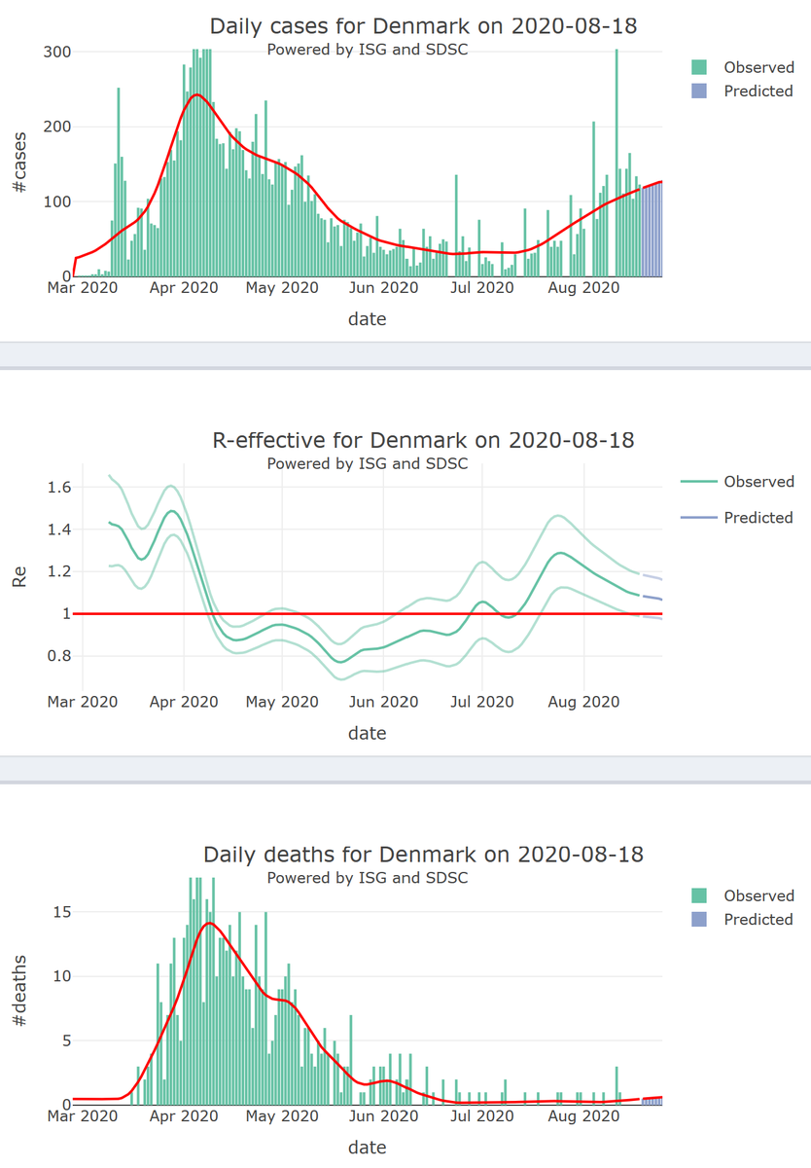Click 'Jul 2020' tick on Daily deaths chart
The width and height of the screenshot is (811, 1168).
[x=481, y=1116]
